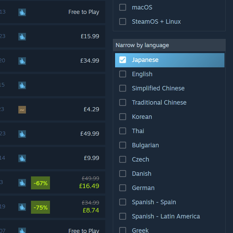This screenshot has width=233, height=233.
Task: Click the -67% discount badge
Action: click(40, 183)
